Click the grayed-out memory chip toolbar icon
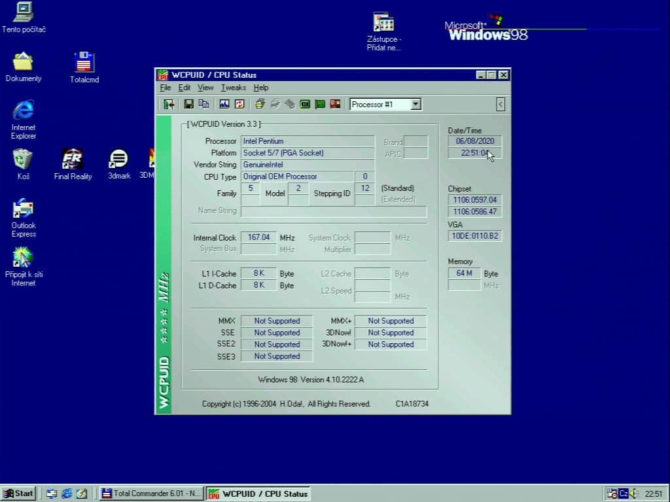Viewport: 670px width, 502px height. point(290,104)
